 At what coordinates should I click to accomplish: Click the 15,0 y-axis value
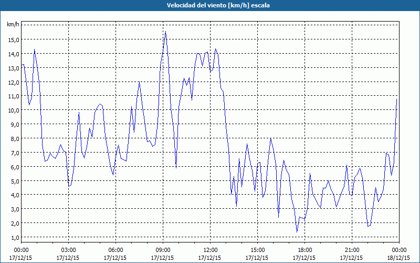14,40
